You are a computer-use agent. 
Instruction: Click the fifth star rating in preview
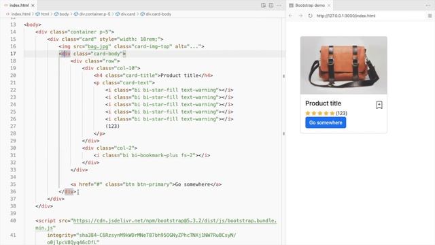coord(332,113)
